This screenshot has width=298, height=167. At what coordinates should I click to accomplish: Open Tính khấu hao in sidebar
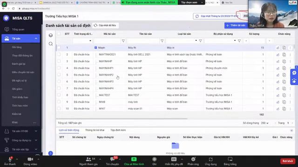20,97
